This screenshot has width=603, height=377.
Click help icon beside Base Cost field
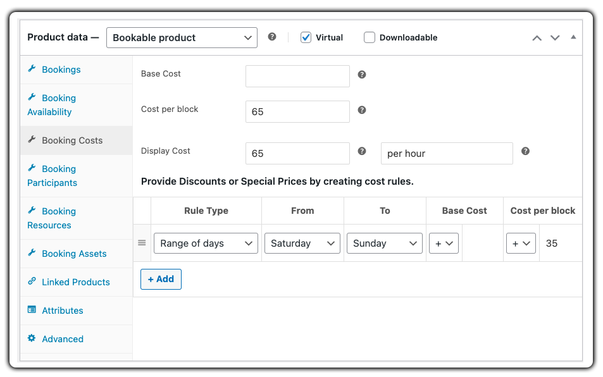click(x=361, y=75)
